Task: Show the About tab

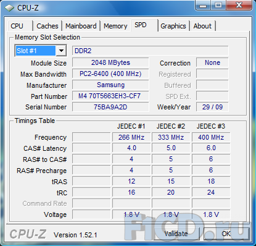Action: pos(202,26)
